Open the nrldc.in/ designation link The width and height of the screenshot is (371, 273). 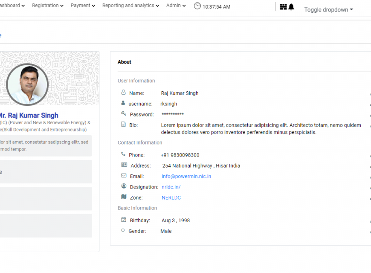coord(171,187)
